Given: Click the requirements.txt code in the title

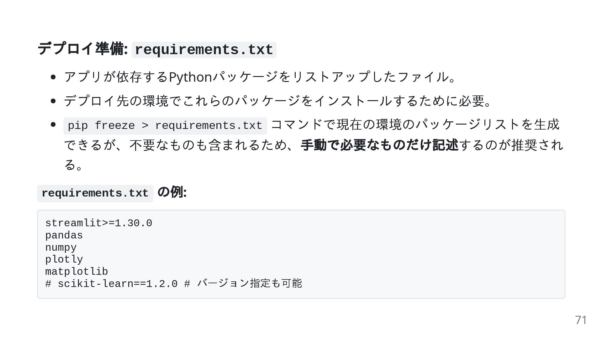Looking at the screenshot, I should [204, 50].
